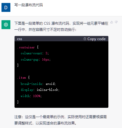
Task: Click the css language label in code header
Action: [x=20, y=39]
